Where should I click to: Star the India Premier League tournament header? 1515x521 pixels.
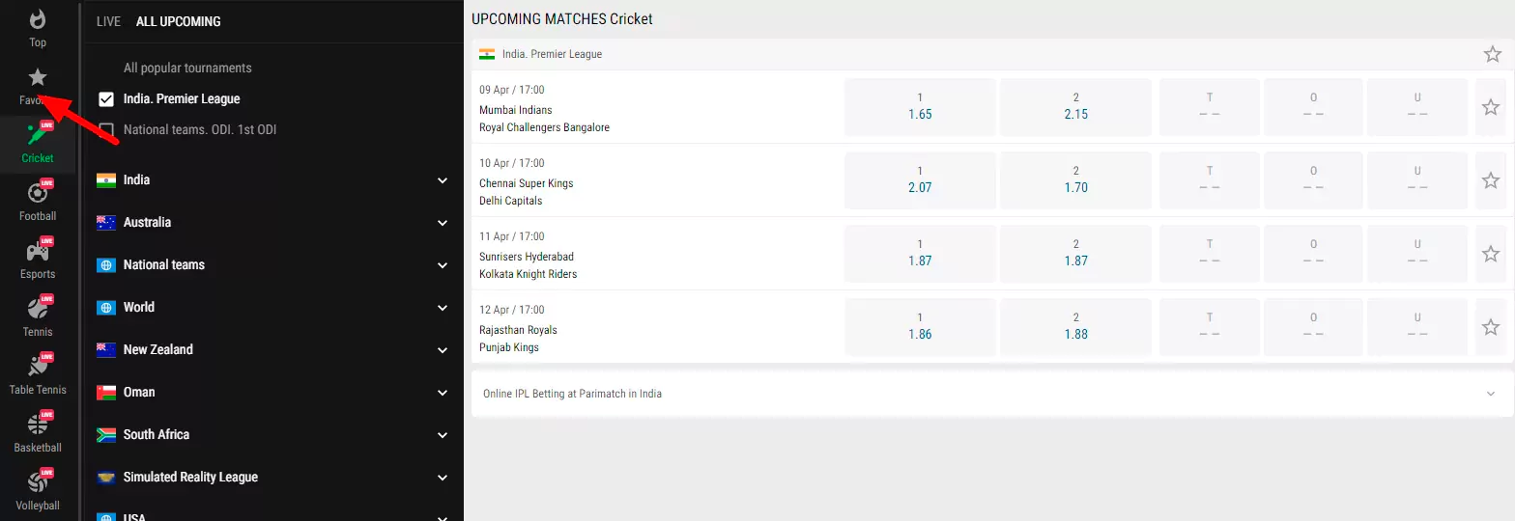[x=1492, y=54]
